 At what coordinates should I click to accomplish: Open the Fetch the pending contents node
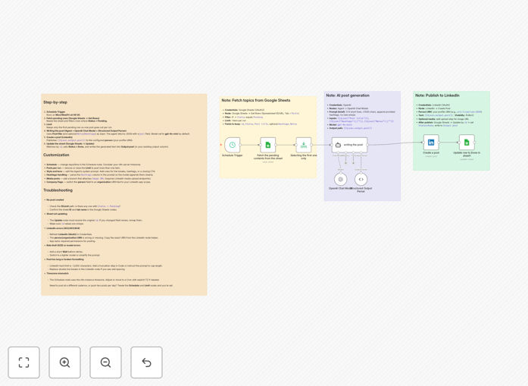point(268,145)
